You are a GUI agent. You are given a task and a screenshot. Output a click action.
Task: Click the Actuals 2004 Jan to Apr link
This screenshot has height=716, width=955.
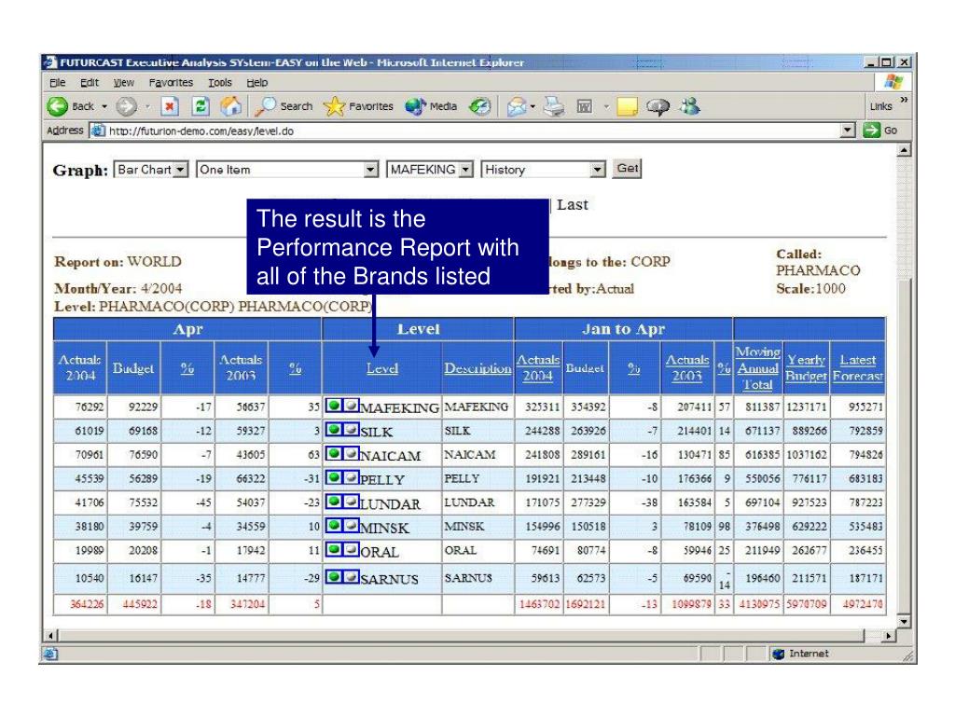[538, 367]
